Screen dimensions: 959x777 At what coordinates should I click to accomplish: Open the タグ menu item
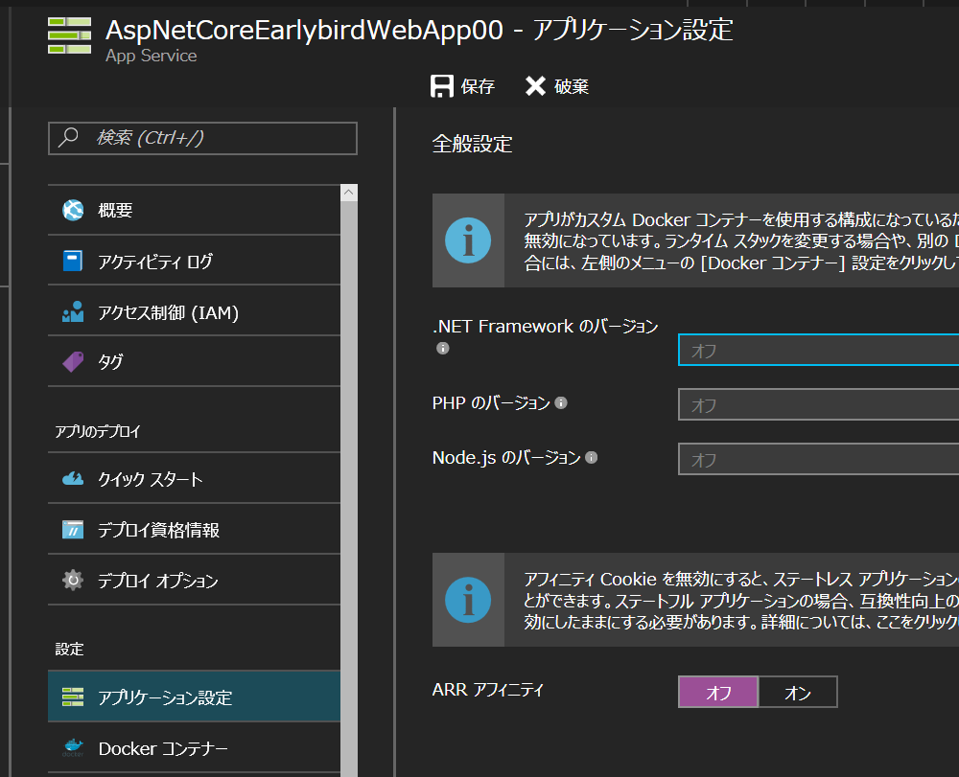(194, 361)
